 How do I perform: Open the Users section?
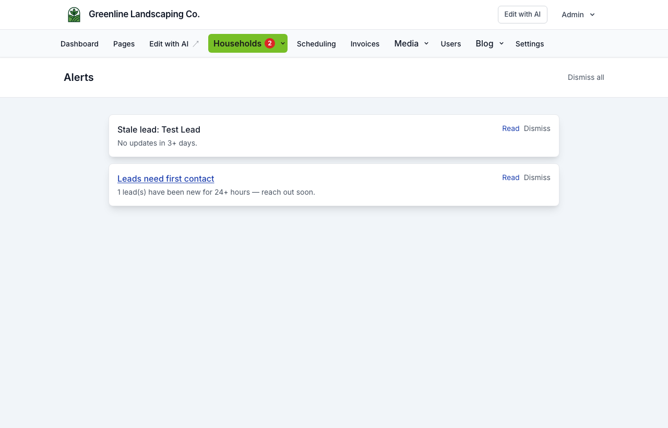point(451,44)
